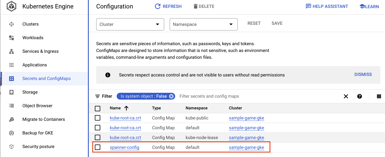Toggle the select-all checkbox in header
This screenshot has width=385, height=157.
(98, 109)
